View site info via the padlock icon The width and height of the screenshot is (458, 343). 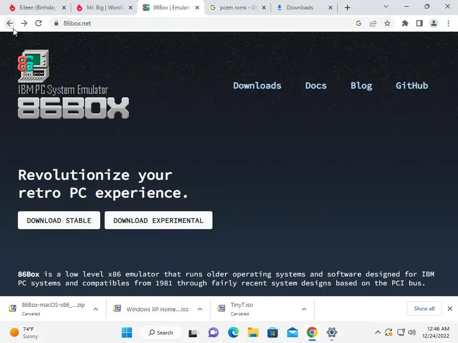(x=56, y=23)
